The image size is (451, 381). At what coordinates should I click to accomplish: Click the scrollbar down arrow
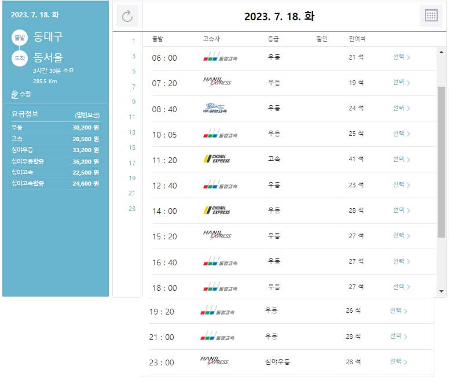coord(441,291)
